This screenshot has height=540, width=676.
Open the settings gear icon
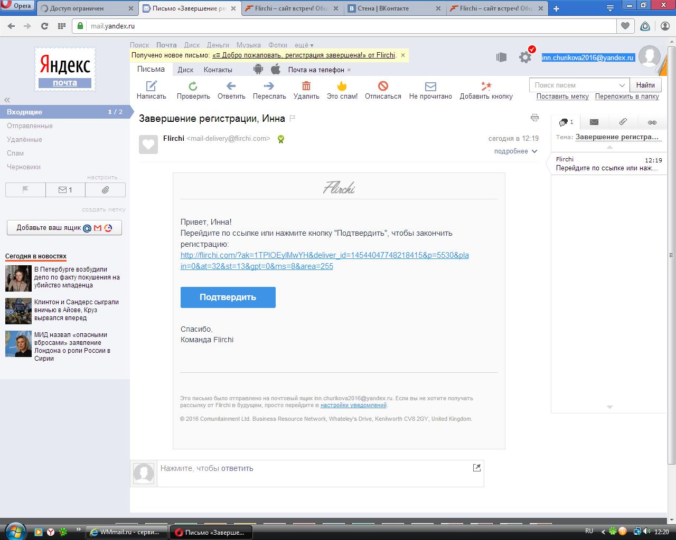[x=525, y=57]
